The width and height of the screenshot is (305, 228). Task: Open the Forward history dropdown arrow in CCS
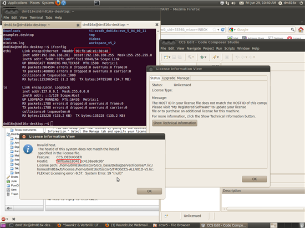pyautogui.click(x=254, y=57)
